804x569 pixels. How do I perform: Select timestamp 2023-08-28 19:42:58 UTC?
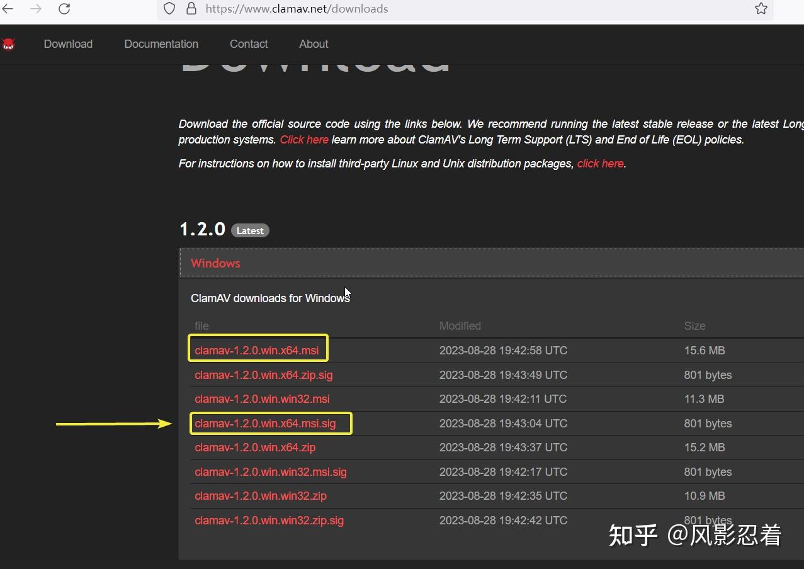504,351
